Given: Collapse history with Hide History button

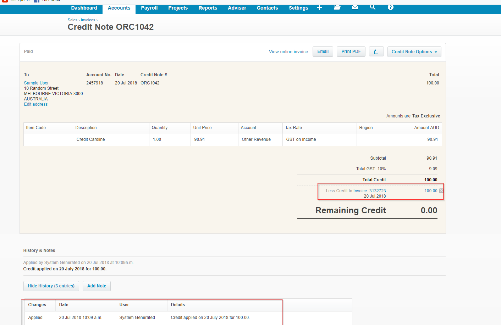Looking at the screenshot, I should point(51,286).
